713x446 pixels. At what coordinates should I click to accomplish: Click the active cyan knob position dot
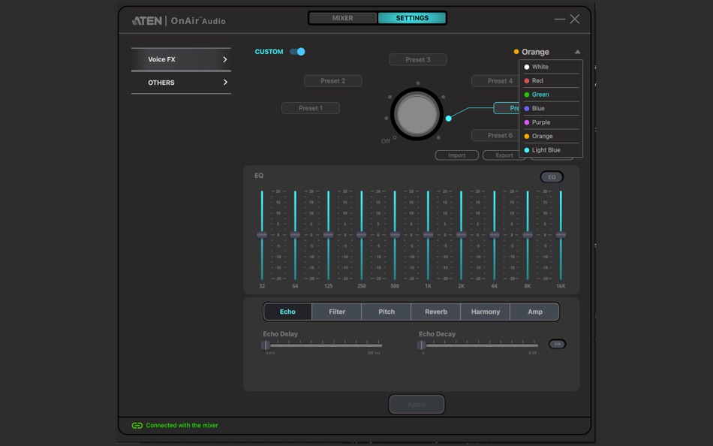[x=448, y=119]
